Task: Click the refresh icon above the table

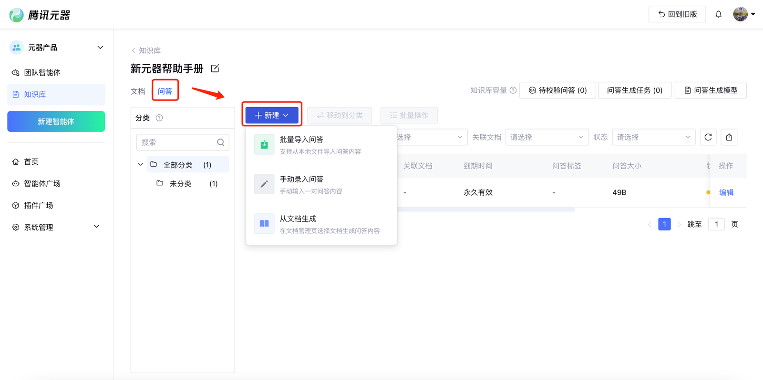Action: pos(708,137)
